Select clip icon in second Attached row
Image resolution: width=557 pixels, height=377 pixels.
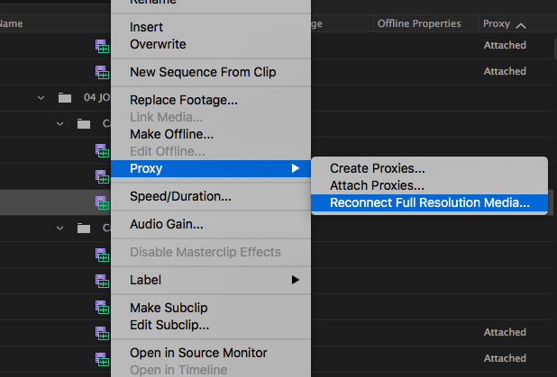point(102,72)
